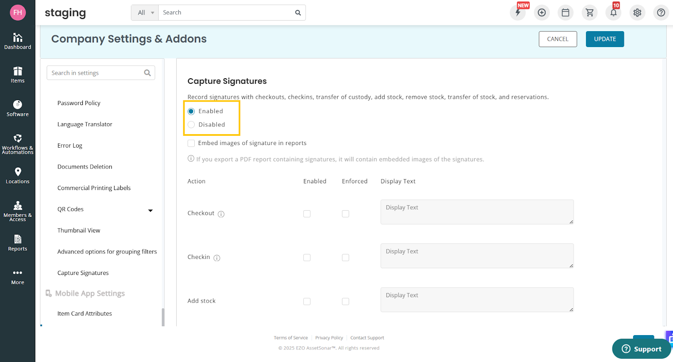Go to Dashboard in the sidebar
This screenshot has height=362, width=673.
coord(18,41)
